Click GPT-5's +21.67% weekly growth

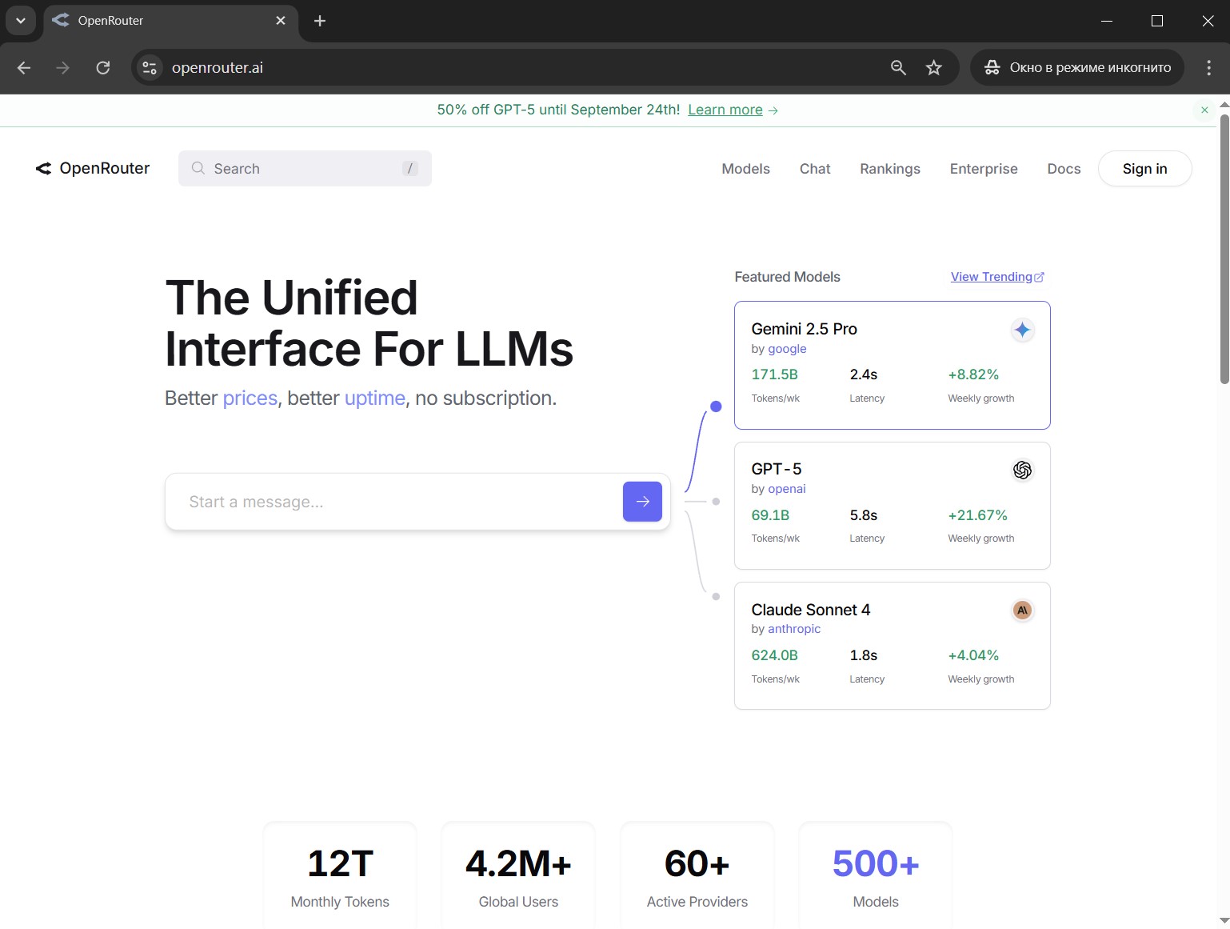pyautogui.click(x=977, y=515)
